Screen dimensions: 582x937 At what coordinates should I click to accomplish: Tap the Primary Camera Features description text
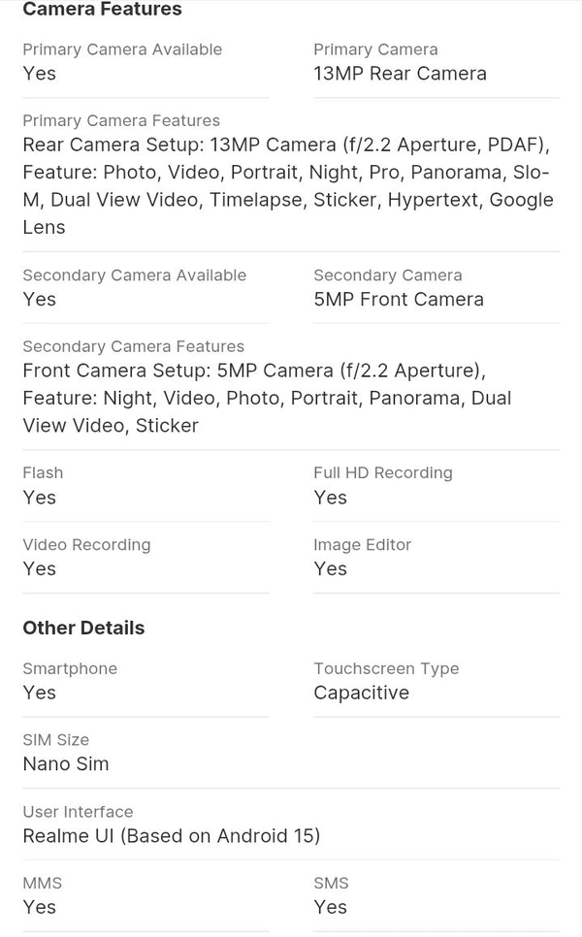pos(288,186)
